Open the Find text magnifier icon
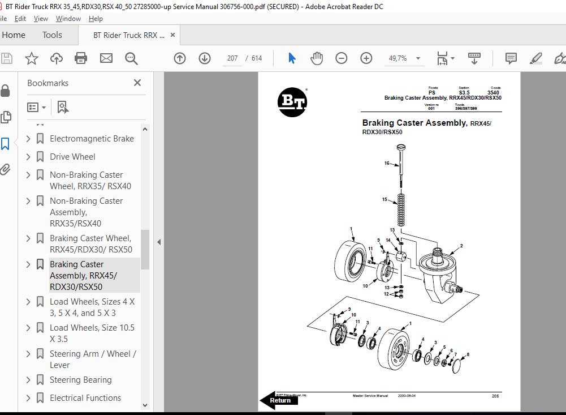The height and width of the screenshot is (415, 566). pyautogui.click(x=131, y=58)
